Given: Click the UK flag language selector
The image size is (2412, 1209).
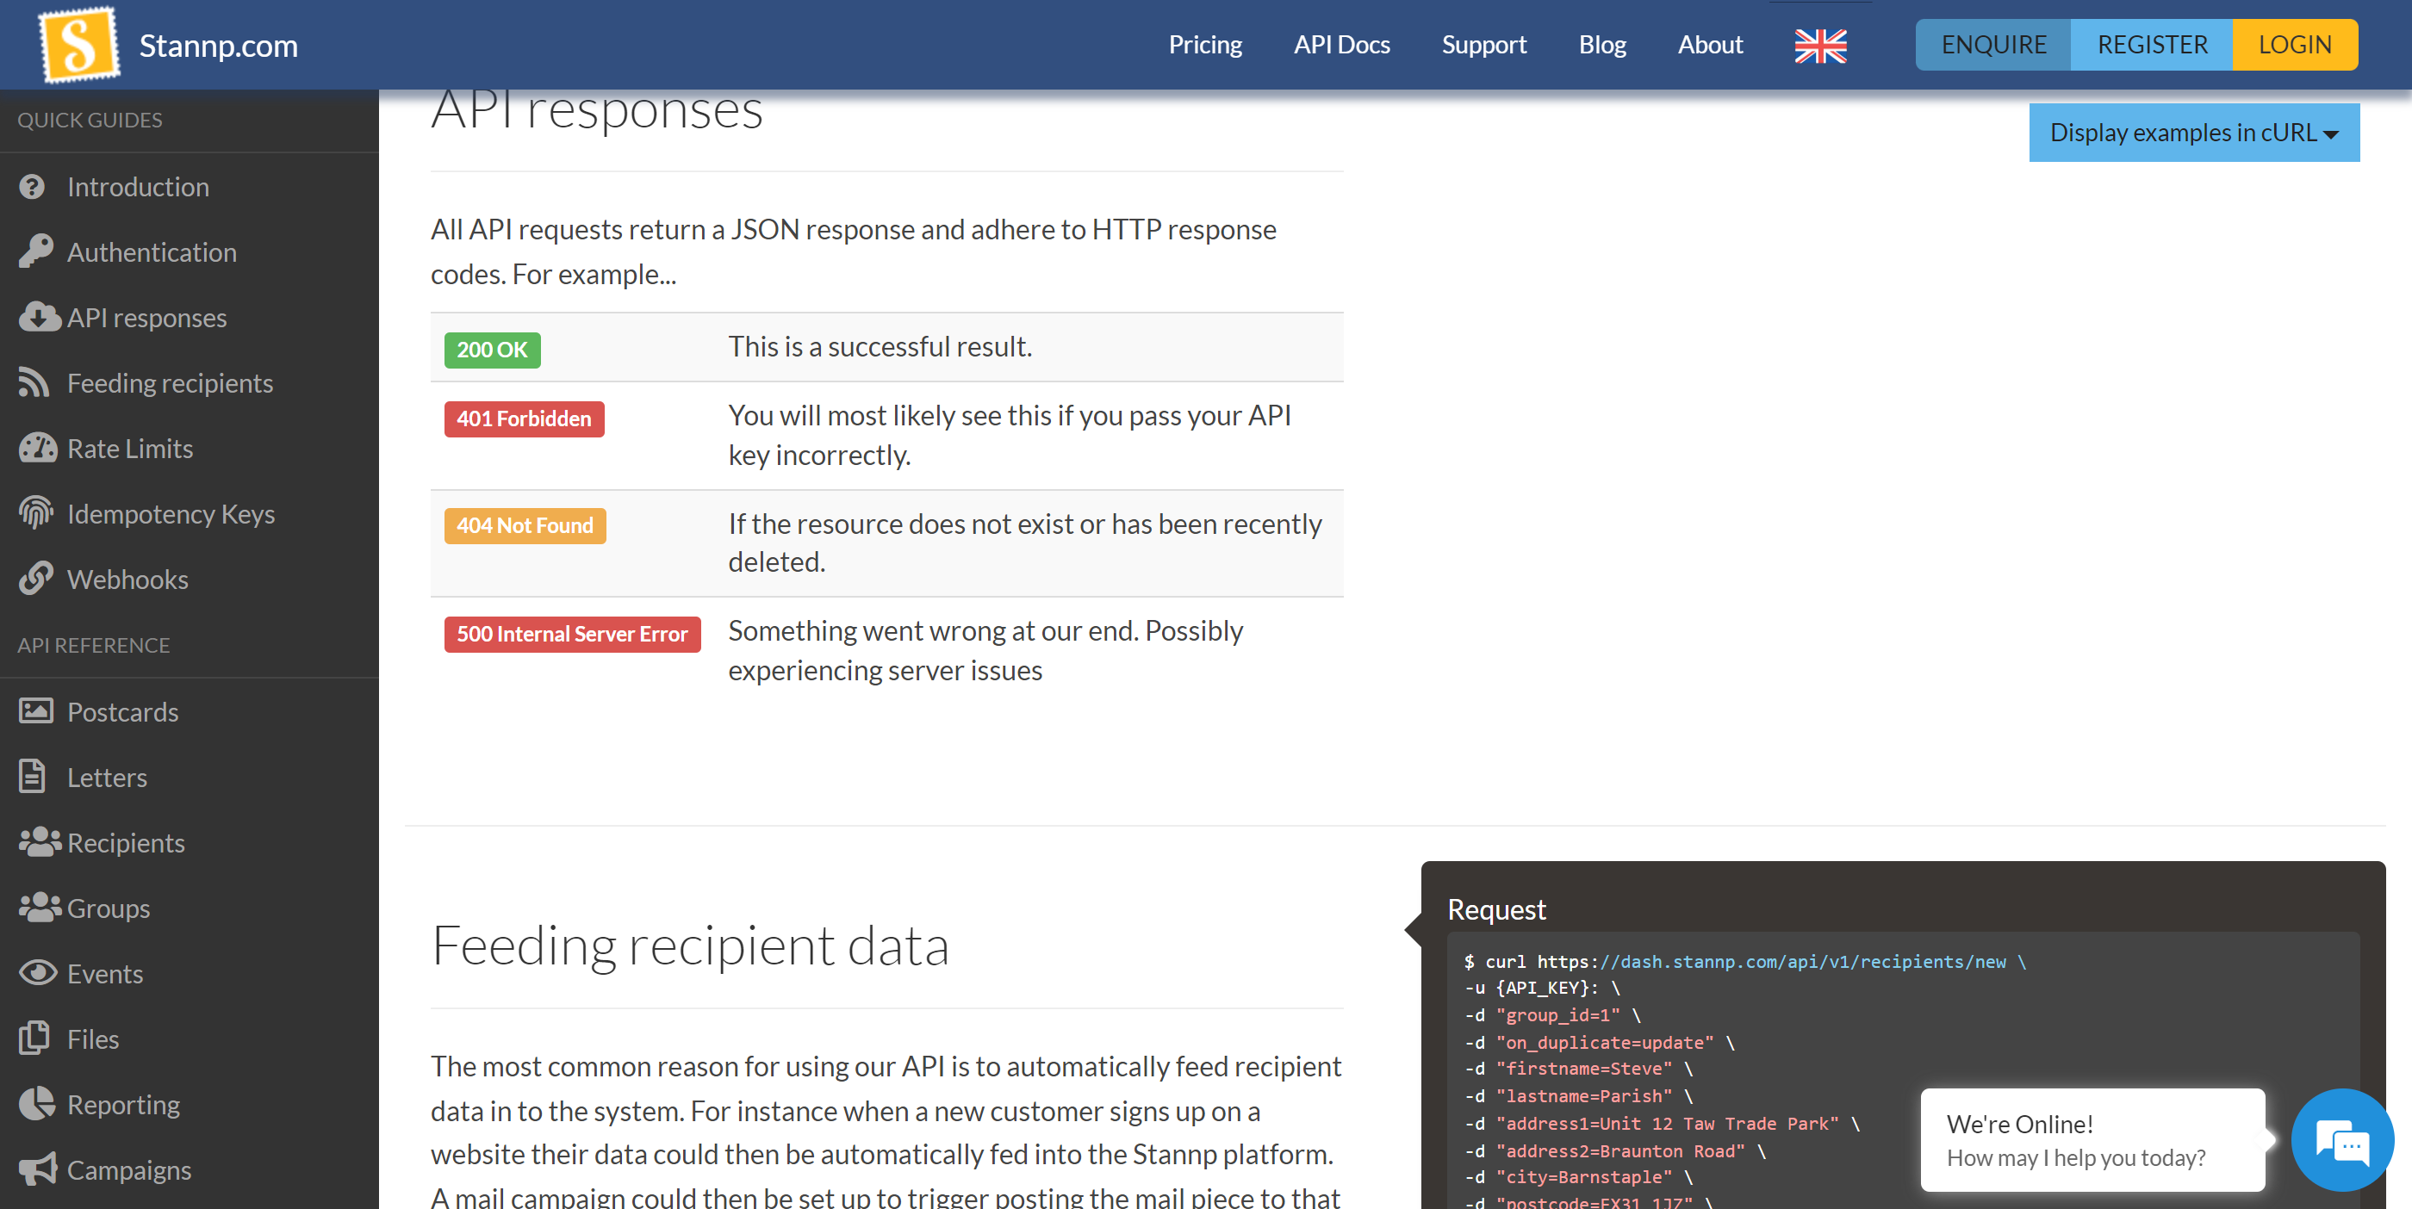Looking at the screenshot, I should click(1818, 44).
